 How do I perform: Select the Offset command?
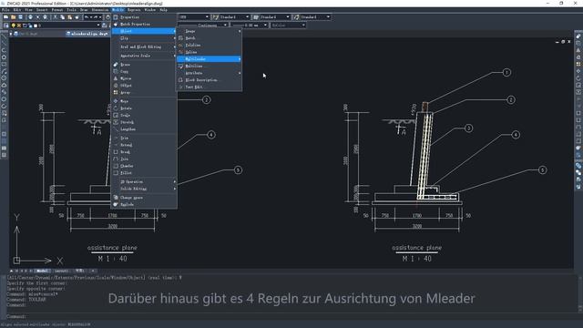pyautogui.click(x=144, y=86)
